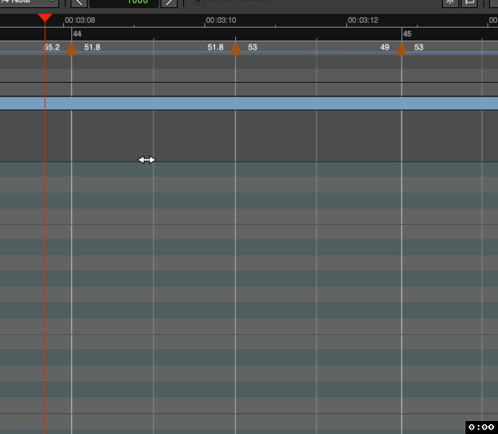This screenshot has width=498, height=434.
Task: Click the 51.8 tempo value right of bar 44 marker
Action: (92, 47)
